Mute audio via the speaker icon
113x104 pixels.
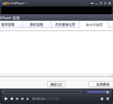tap(84, 92)
